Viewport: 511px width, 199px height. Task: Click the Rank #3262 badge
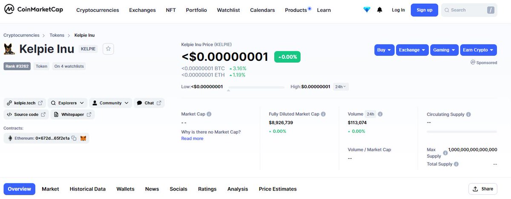coord(17,66)
